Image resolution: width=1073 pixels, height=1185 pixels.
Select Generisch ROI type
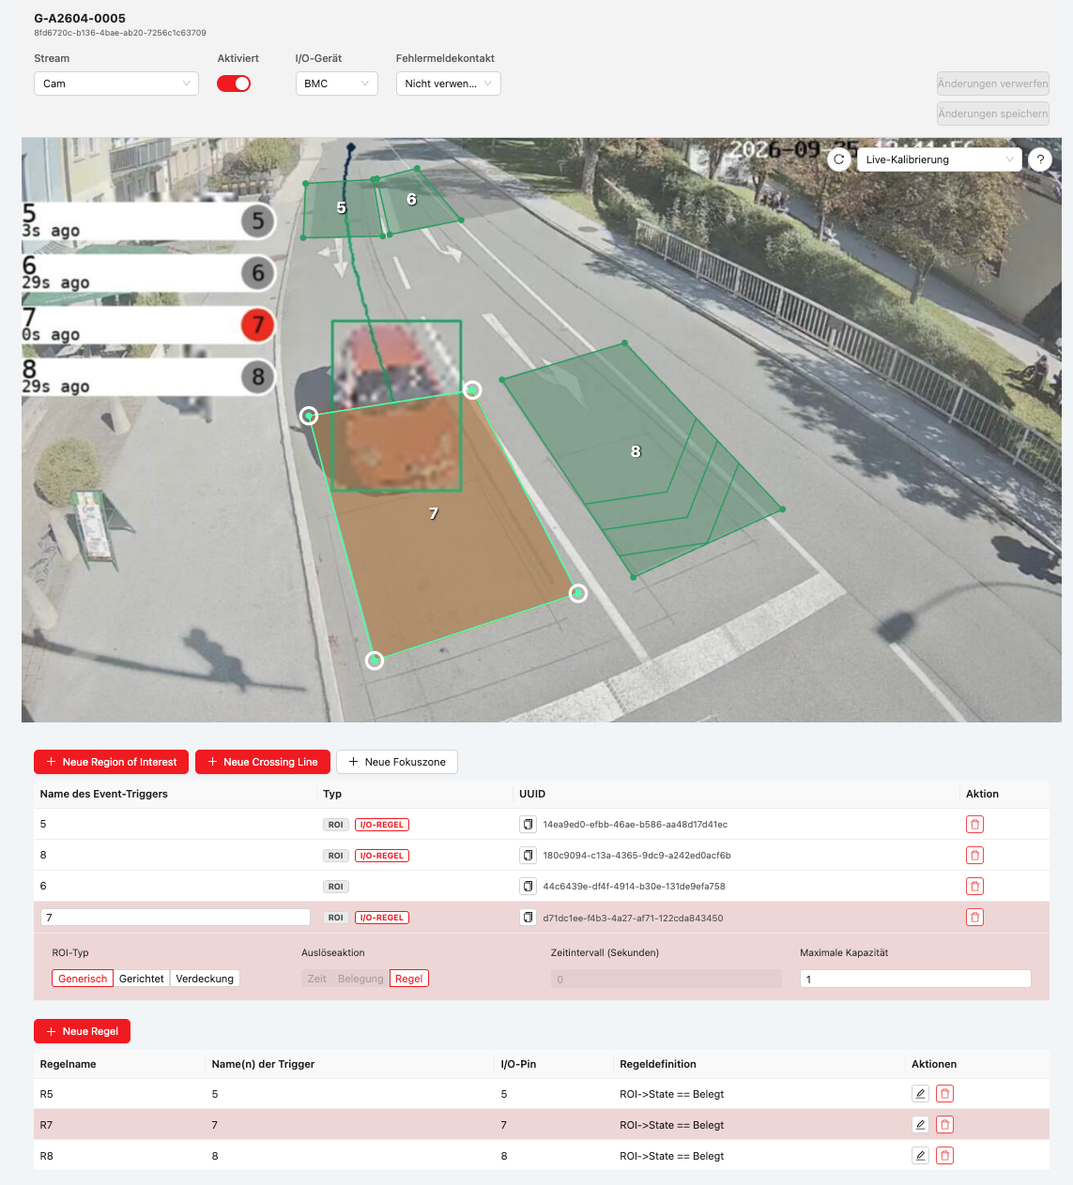click(83, 979)
